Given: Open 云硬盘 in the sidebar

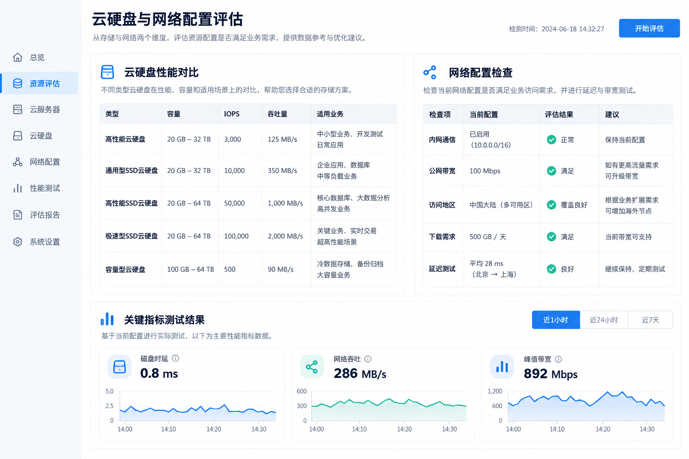Looking at the screenshot, I should pos(39,136).
